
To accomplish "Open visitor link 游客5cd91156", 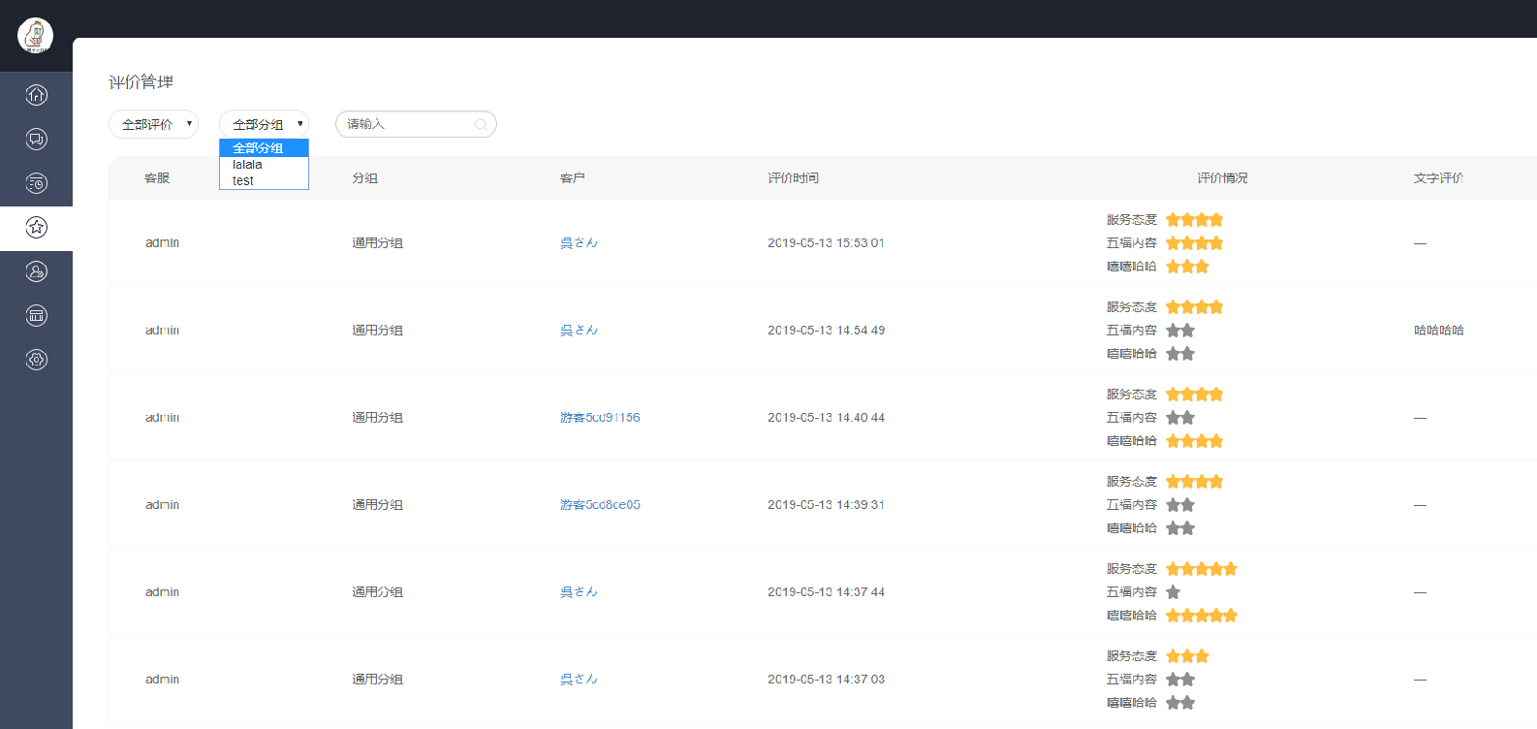I will [x=600, y=418].
